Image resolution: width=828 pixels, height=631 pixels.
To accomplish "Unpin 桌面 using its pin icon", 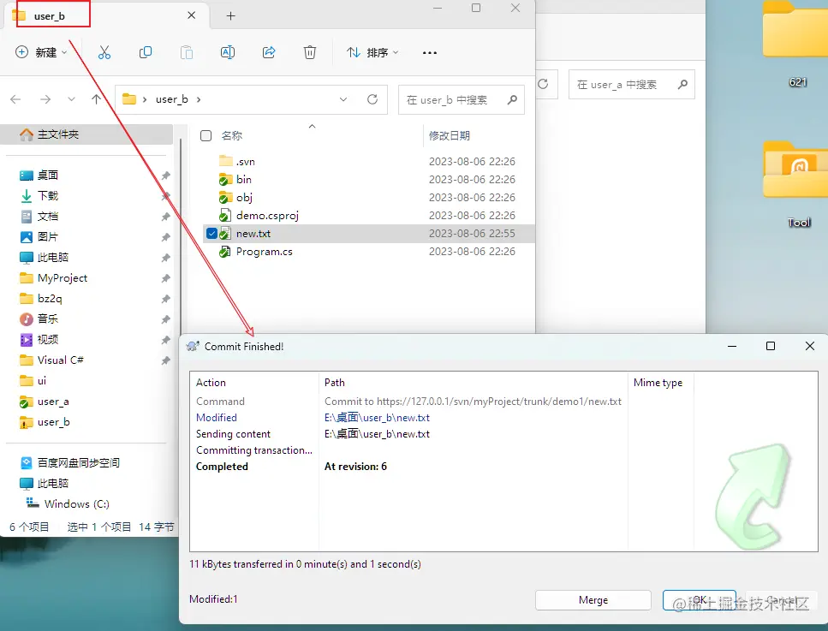I will point(166,176).
